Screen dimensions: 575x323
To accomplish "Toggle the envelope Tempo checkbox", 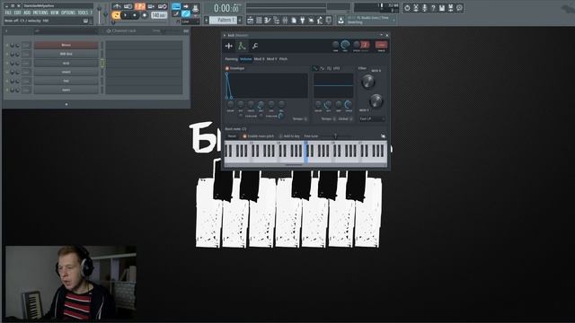I will 305,119.
